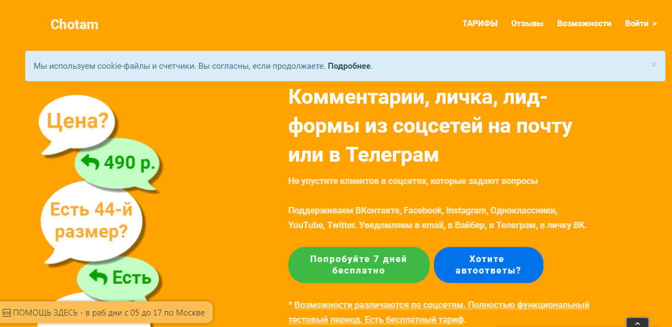Open the ТАРИФЫ menu item
This screenshot has height=327, width=672.
480,23
